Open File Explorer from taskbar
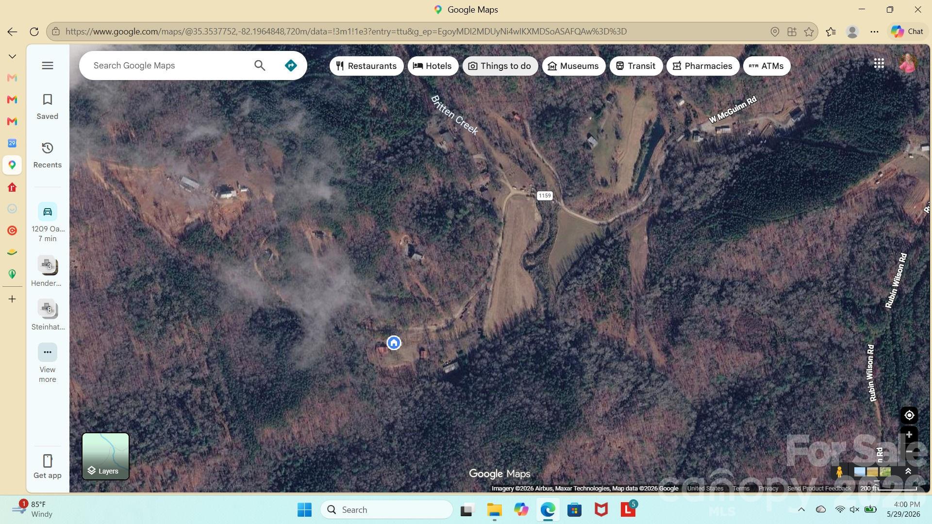Viewport: 932px width, 524px height. [x=494, y=510]
